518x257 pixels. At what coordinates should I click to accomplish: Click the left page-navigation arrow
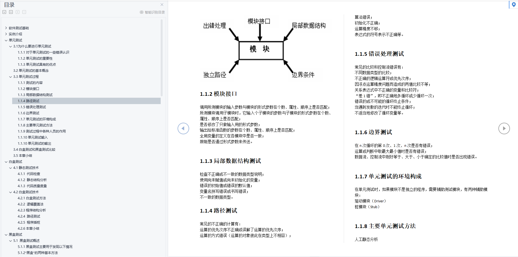(183, 128)
